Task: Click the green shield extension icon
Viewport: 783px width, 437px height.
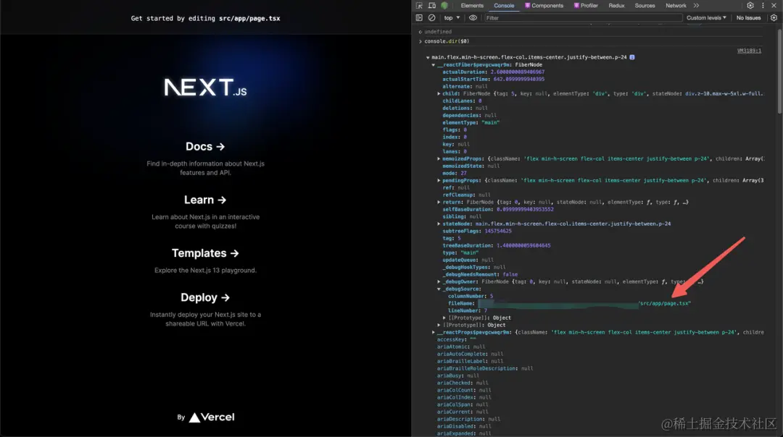Action: click(x=444, y=6)
